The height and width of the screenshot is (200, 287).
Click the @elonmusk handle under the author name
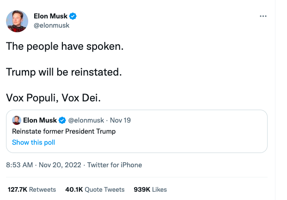52,25
